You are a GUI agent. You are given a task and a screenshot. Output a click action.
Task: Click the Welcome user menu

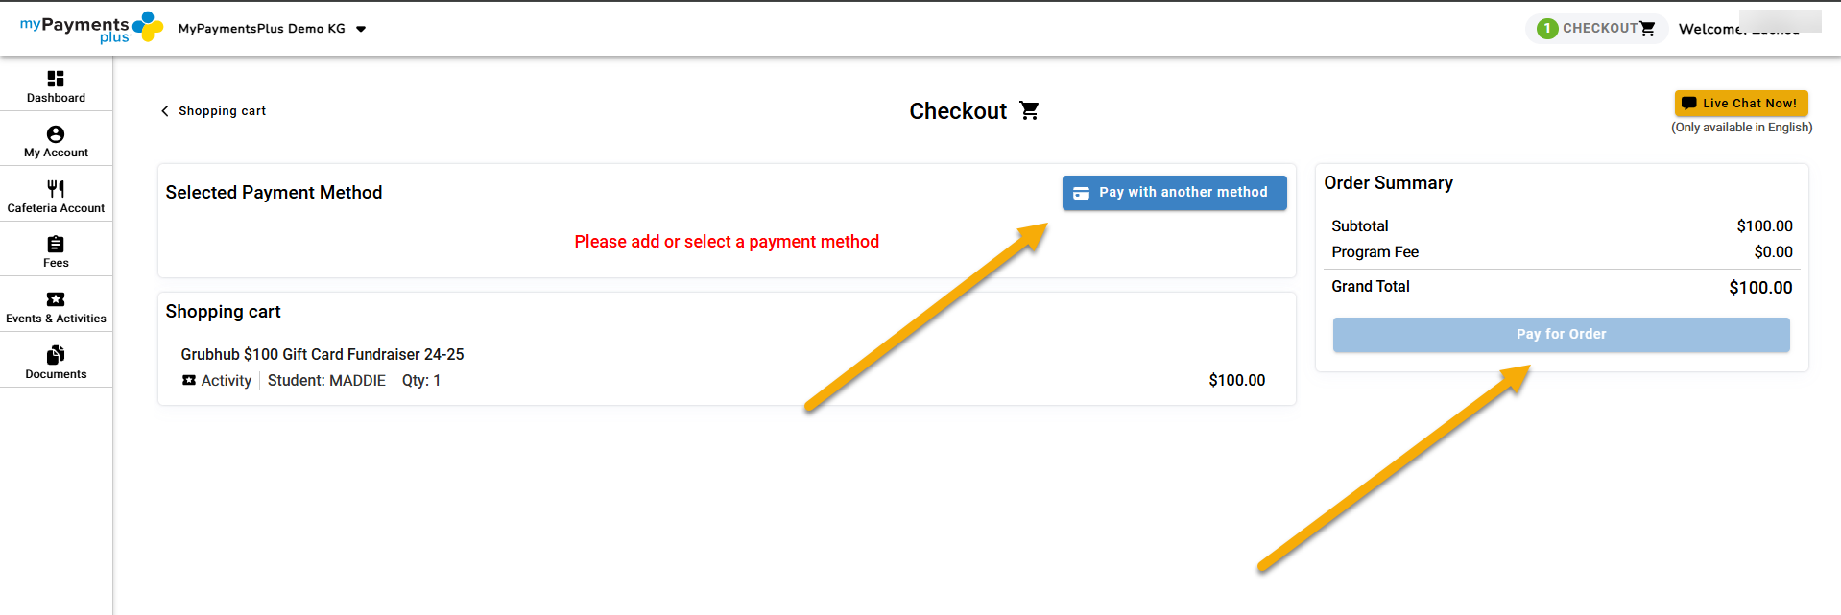(1737, 29)
